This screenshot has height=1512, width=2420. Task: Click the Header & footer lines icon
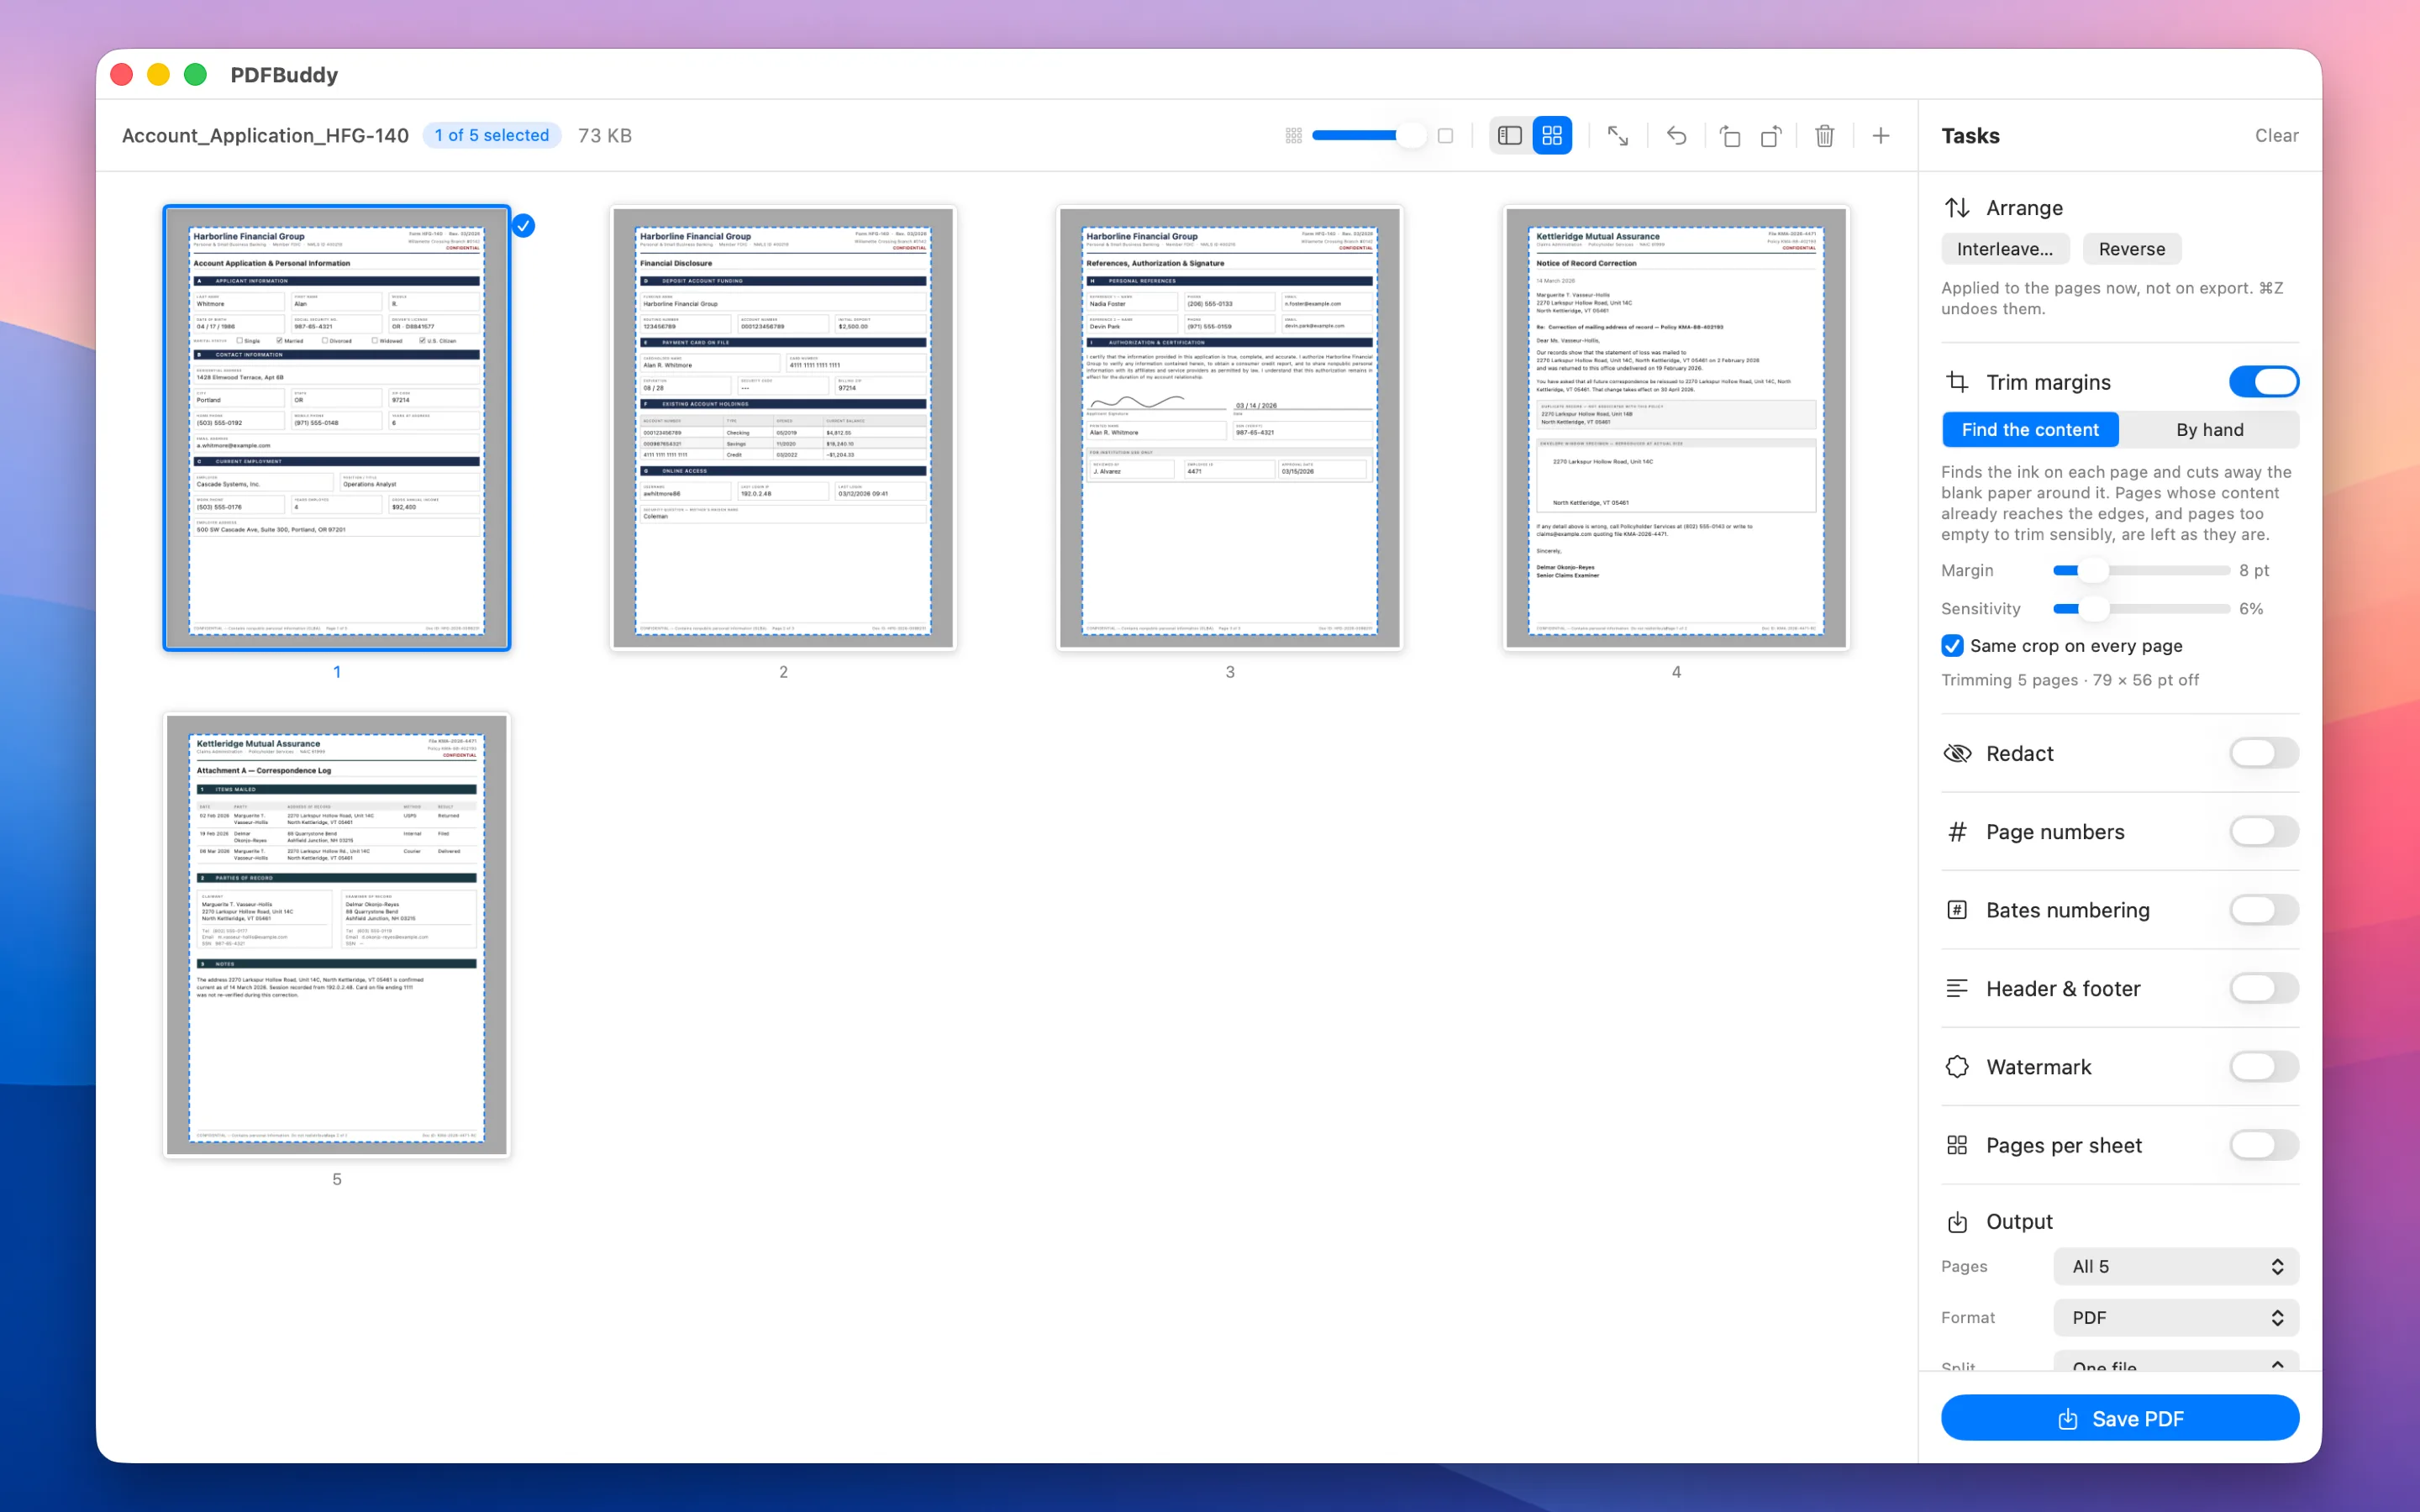tap(1957, 988)
